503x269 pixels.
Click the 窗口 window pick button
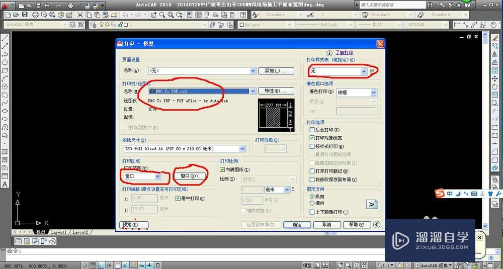click(190, 176)
